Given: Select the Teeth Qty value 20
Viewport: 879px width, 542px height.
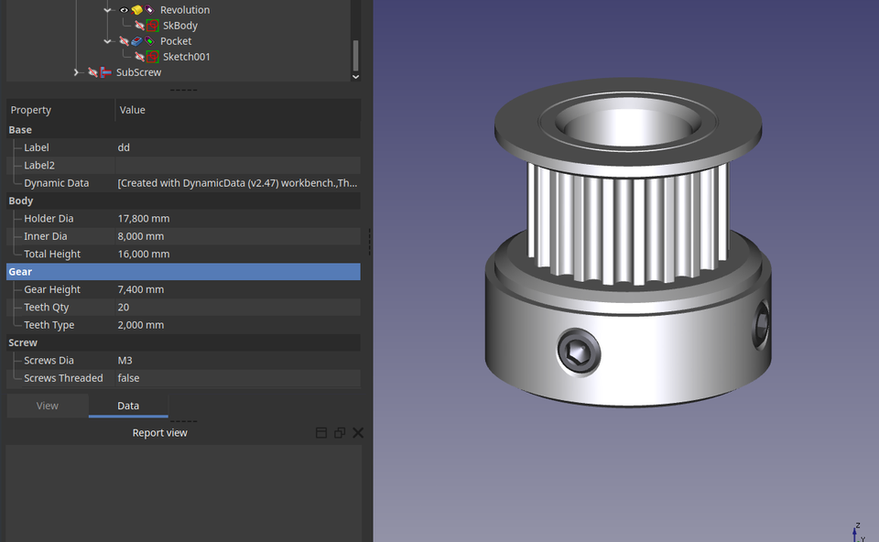Looking at the screenshot, I should point(123,307).
